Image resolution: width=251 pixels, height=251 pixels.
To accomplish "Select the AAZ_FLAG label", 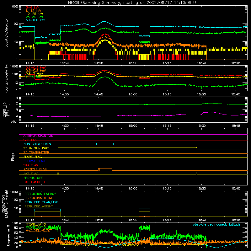I will [x=31, y=174].
